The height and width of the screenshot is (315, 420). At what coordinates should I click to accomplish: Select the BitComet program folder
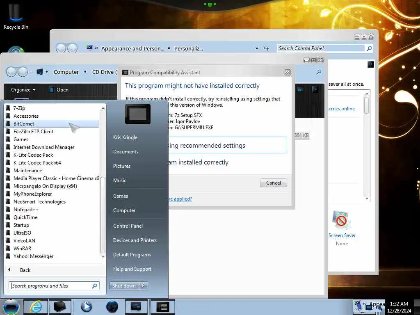(52, 124)
